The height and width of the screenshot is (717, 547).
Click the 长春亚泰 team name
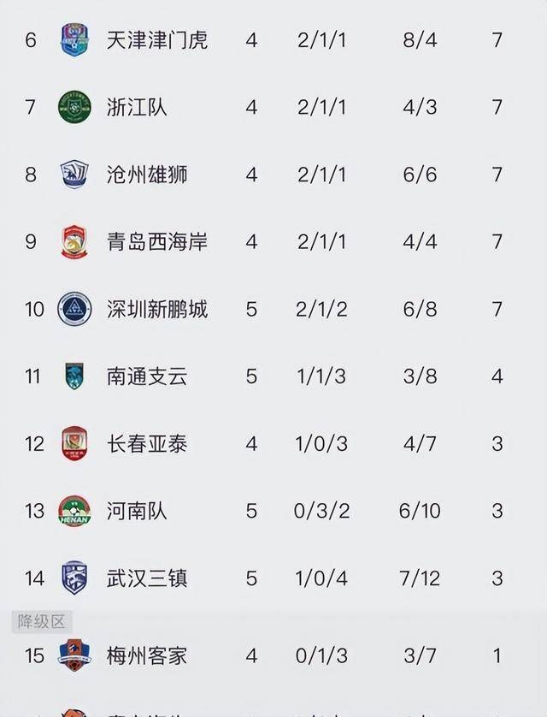pos(147,444)
